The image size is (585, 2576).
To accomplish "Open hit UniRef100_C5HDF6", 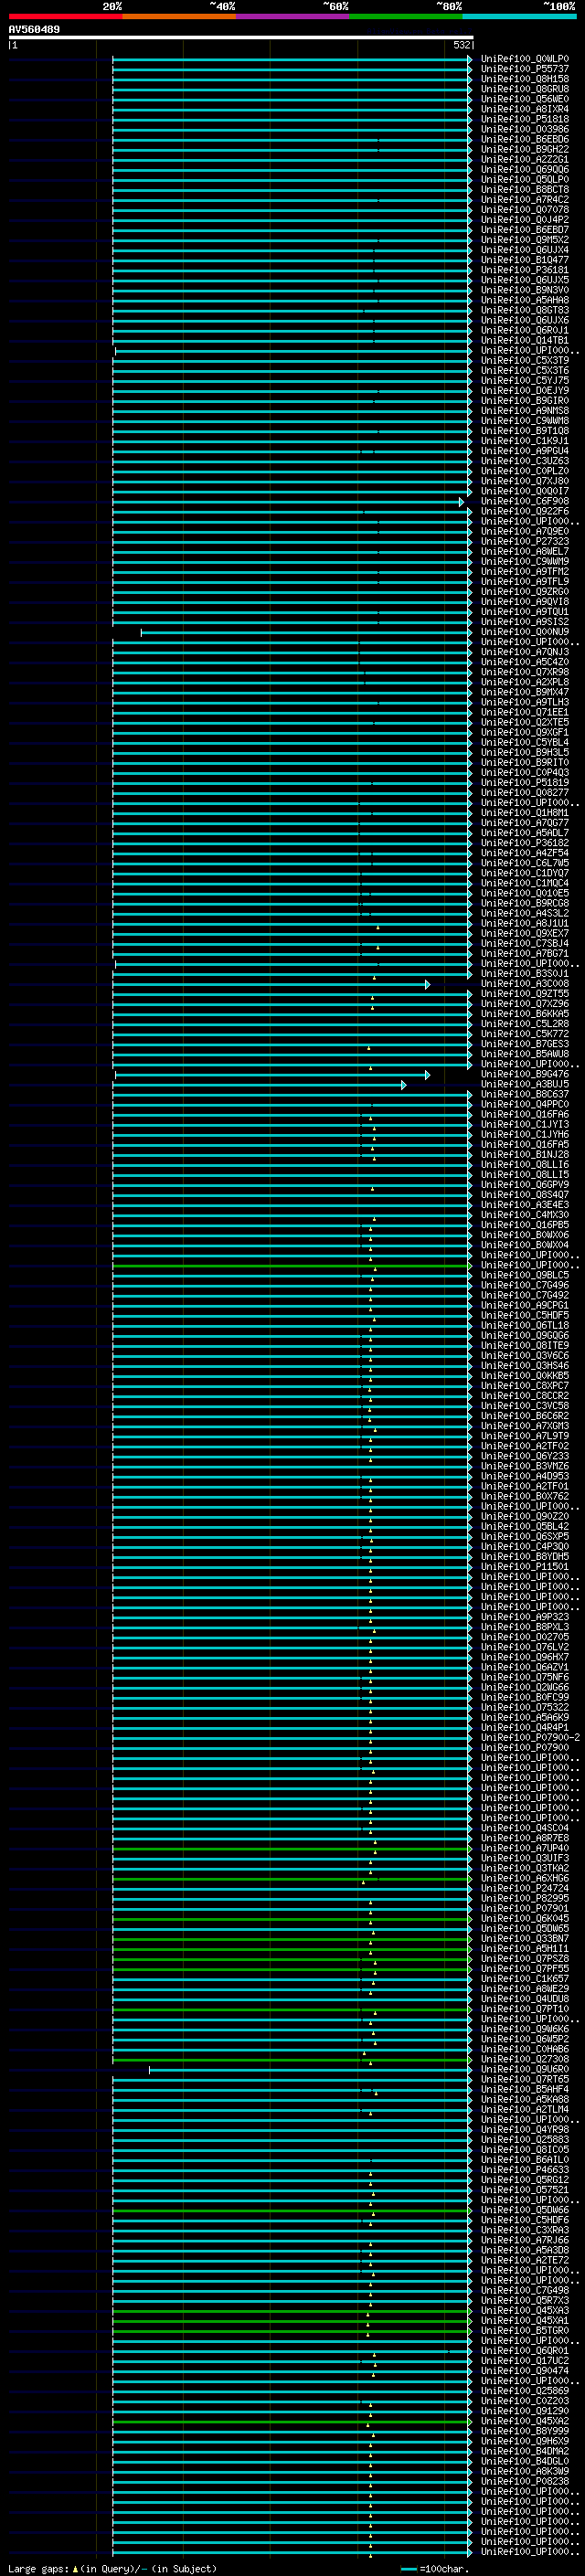I will tap(524, 2221).
